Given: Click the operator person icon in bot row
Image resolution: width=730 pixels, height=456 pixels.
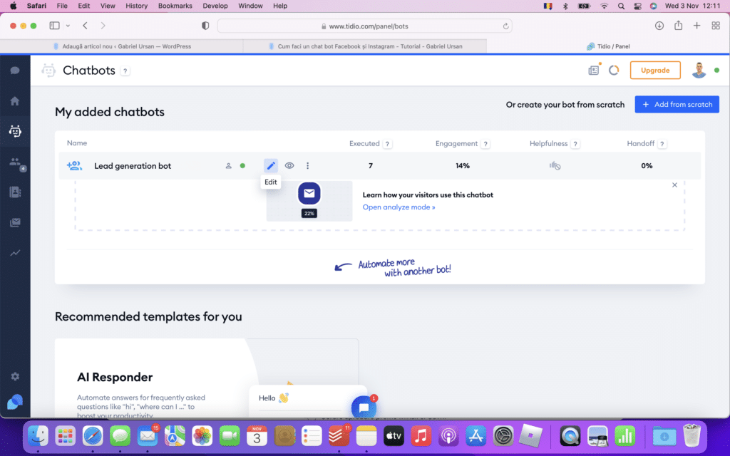Looking at the screenshot, I should click(x=229, y=165).
